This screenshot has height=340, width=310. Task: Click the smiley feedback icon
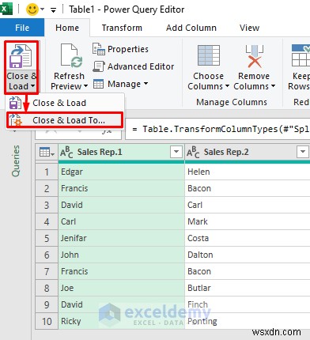point(32,9)
